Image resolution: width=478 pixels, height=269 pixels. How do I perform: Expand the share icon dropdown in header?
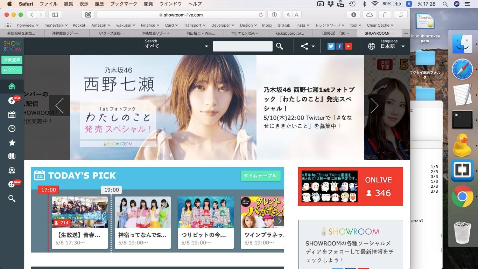308,46
